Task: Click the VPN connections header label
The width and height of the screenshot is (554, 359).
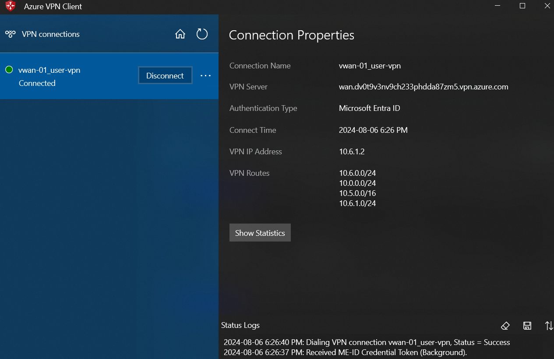Action: (51, 34)
